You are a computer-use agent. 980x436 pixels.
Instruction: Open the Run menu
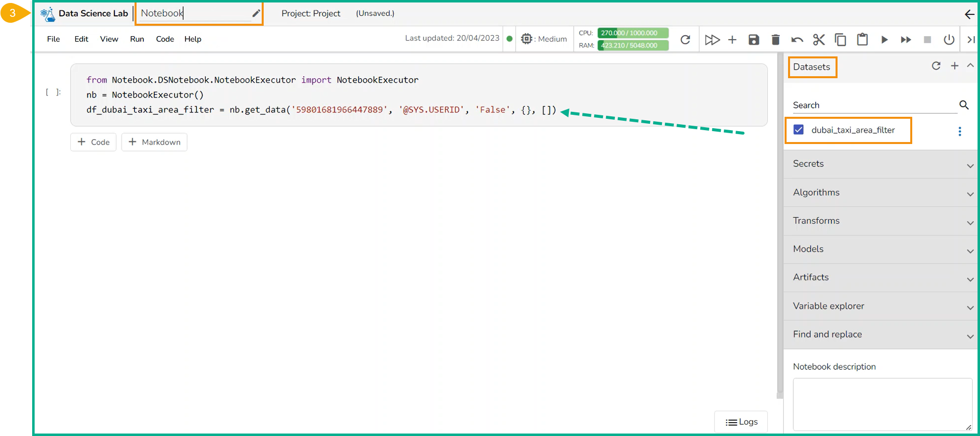click(x=137, y=39)
